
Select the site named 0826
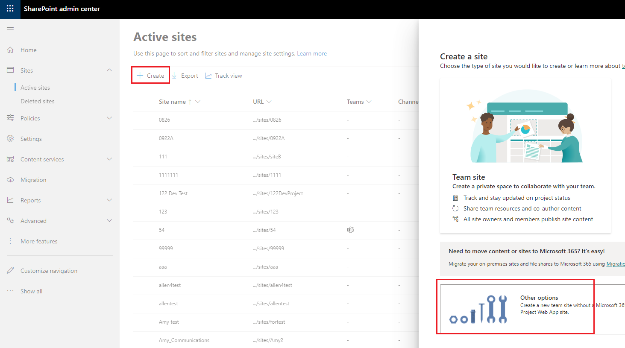(x=164, y=120)
